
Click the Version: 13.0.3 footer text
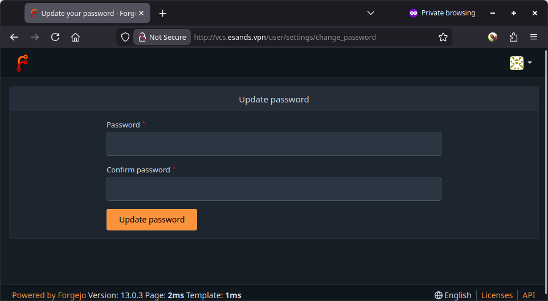tap(115, 295)
